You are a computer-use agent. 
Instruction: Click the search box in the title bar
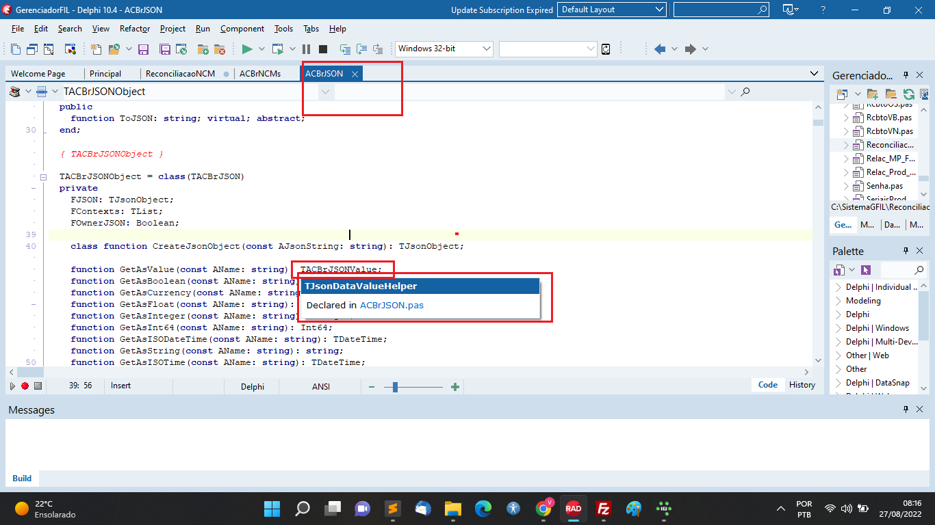(721, 10)
